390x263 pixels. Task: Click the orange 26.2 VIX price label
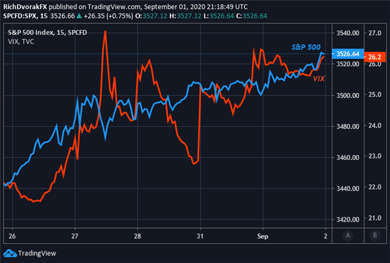(x=374, y=57)
